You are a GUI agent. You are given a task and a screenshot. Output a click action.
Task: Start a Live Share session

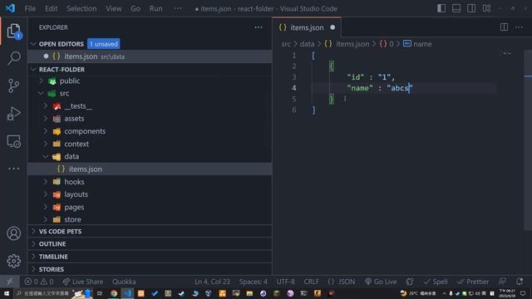83,282
